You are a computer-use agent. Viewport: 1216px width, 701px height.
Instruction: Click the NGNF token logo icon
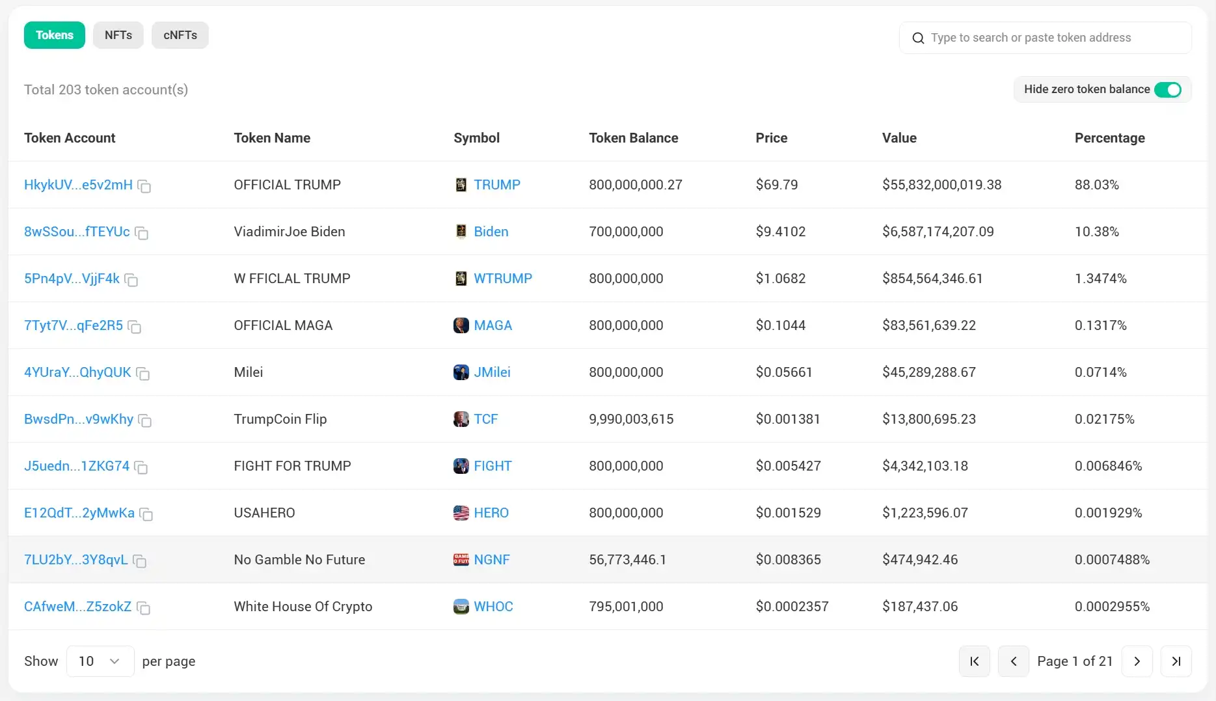point(461,560)
